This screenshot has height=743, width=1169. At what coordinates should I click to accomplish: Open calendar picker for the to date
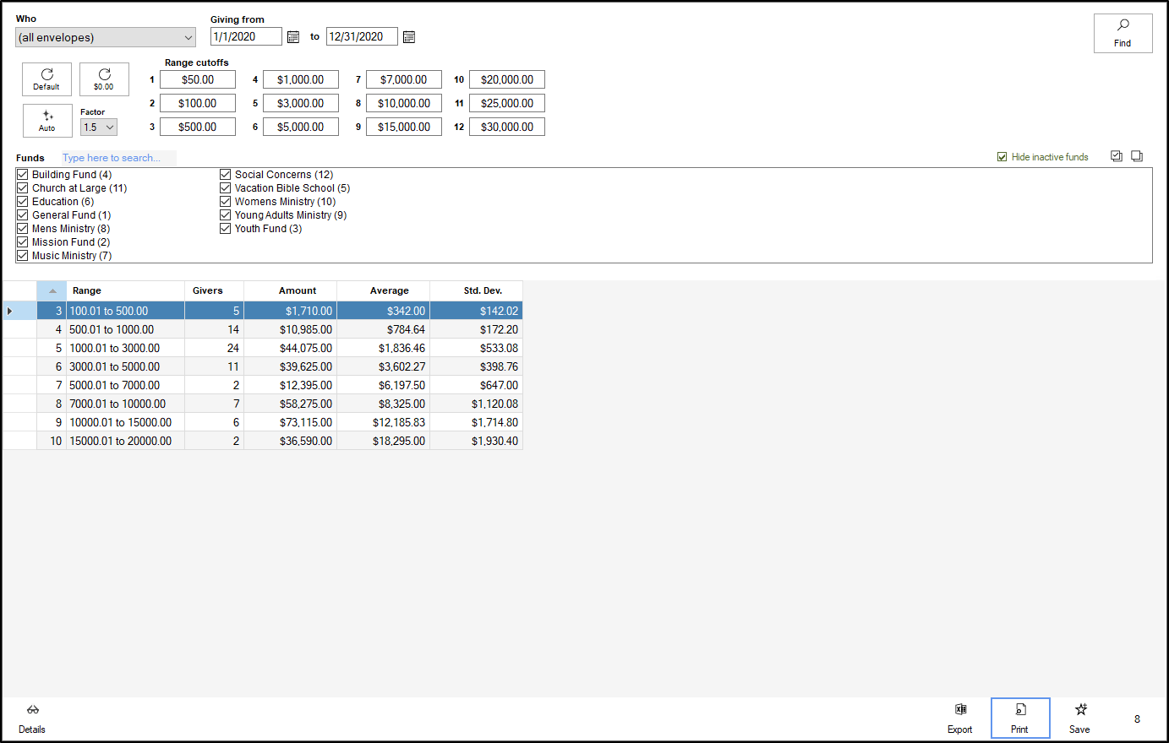coord(409,37)
